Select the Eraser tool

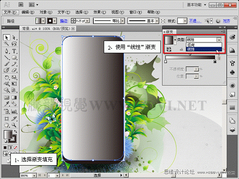[x=14, y=70]
